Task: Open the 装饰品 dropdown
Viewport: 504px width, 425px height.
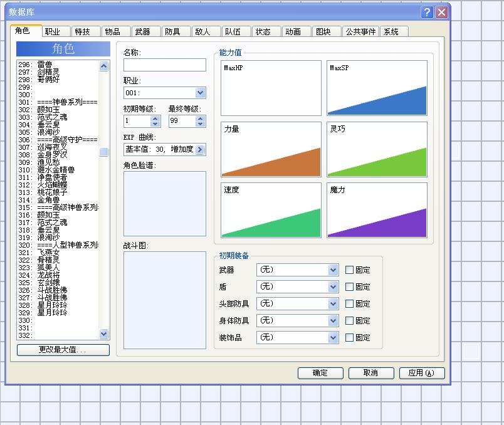Action: (x=333, y=338)
